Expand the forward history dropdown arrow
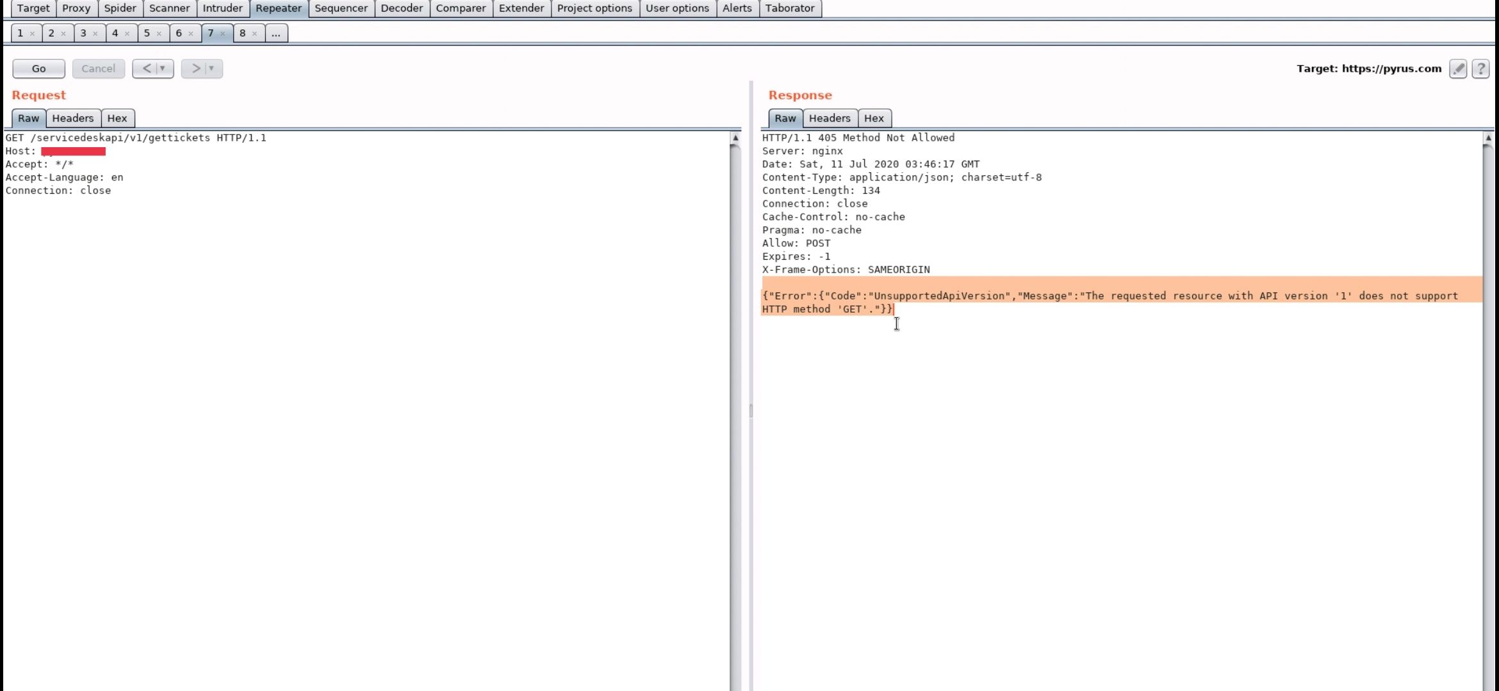Image resolution: width=1499 pixels, height=691 pixels. [211, 68]
